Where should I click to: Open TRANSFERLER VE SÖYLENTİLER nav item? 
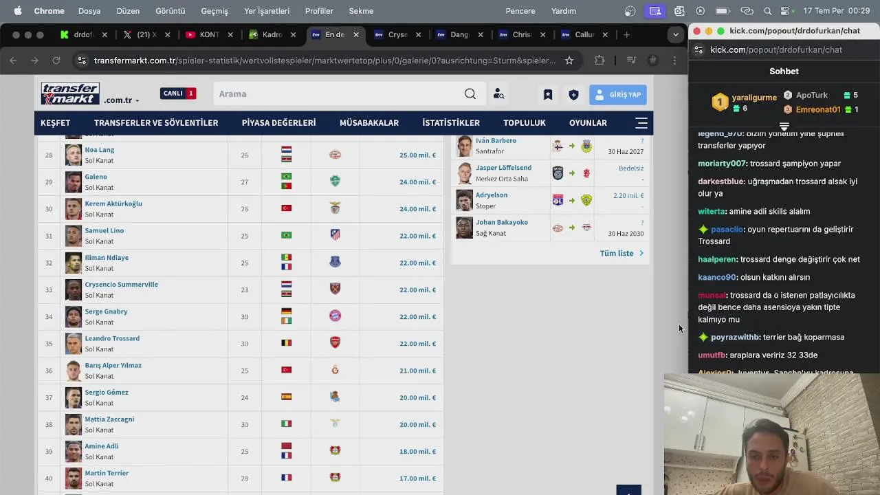[156, 123]
